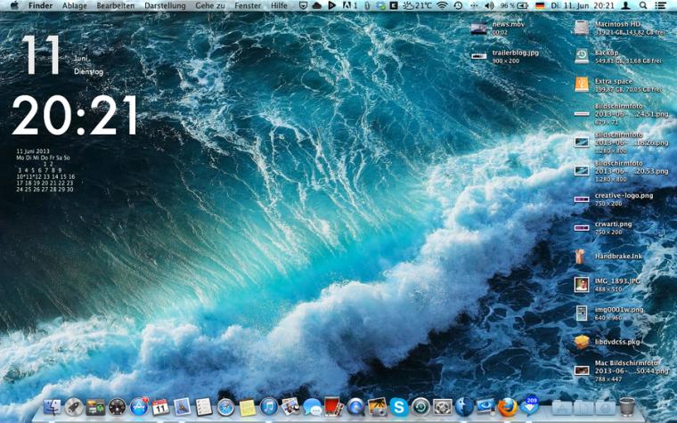Launch iTunes from the Dock
The image size is (677, 423).
pos(269,407)
